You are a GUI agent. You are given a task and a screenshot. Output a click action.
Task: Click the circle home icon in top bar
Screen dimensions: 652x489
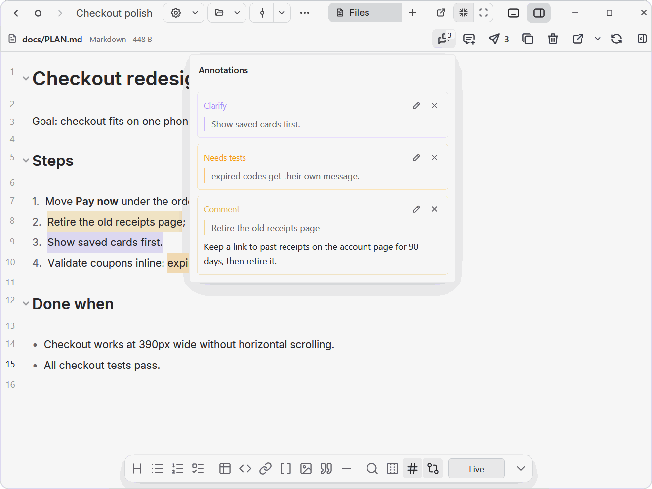click(x=38, y=13)
